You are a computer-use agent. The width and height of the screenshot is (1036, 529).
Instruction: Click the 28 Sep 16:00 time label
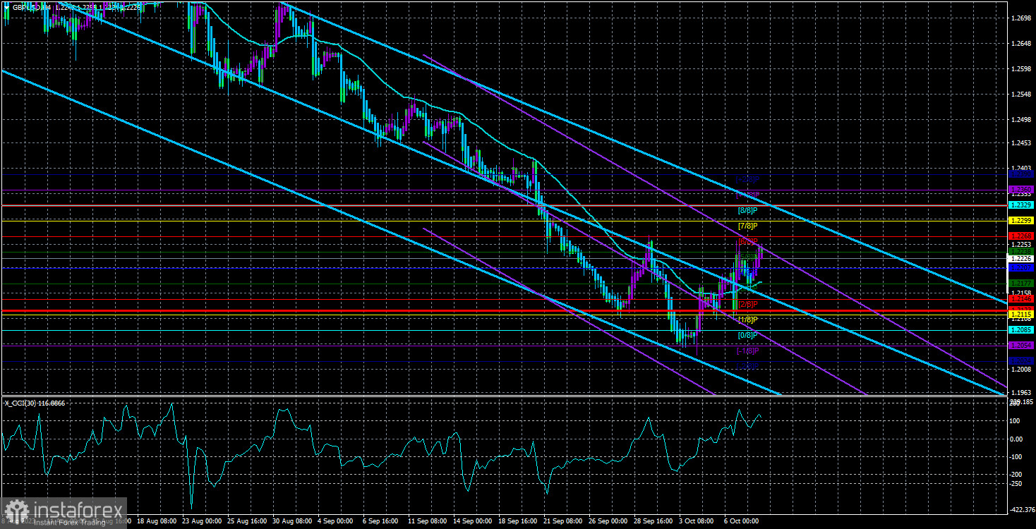tap(653, 521)
